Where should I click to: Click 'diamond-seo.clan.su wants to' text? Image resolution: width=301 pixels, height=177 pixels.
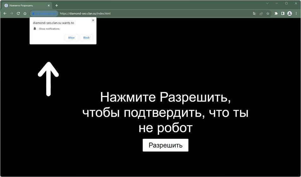tap(53, 23)
